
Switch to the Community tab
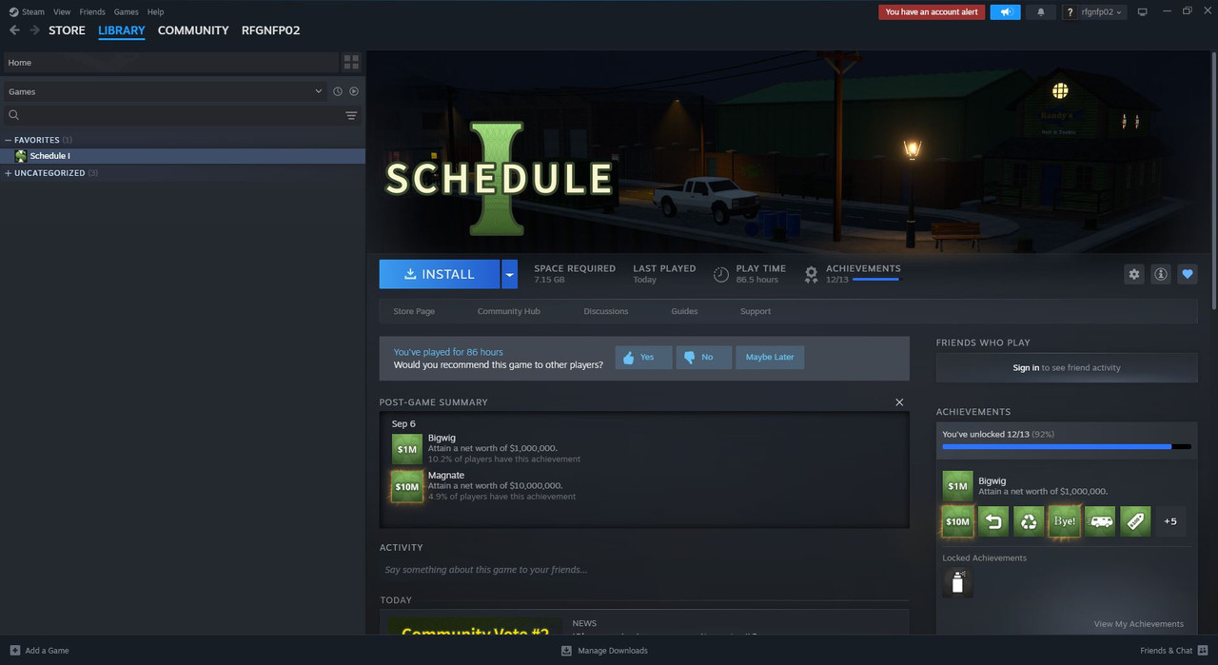(x=193, y=30)
